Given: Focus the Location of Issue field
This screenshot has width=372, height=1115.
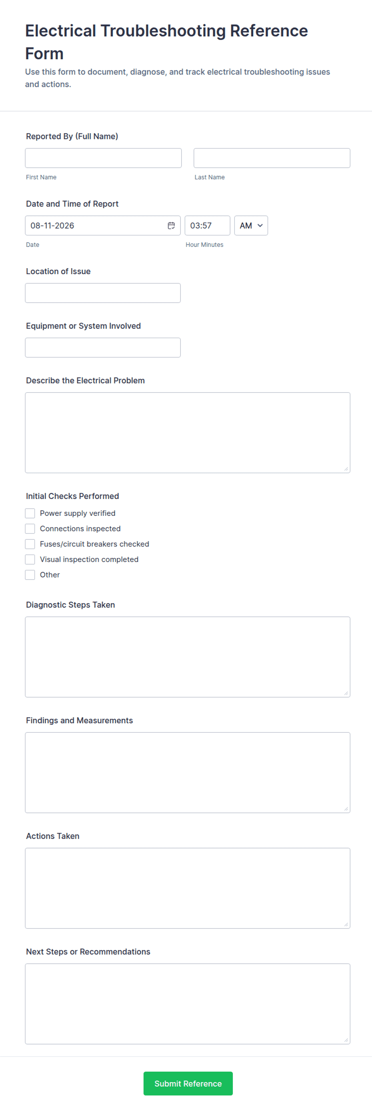Looking at the screenshot, I should pos(103,293).
